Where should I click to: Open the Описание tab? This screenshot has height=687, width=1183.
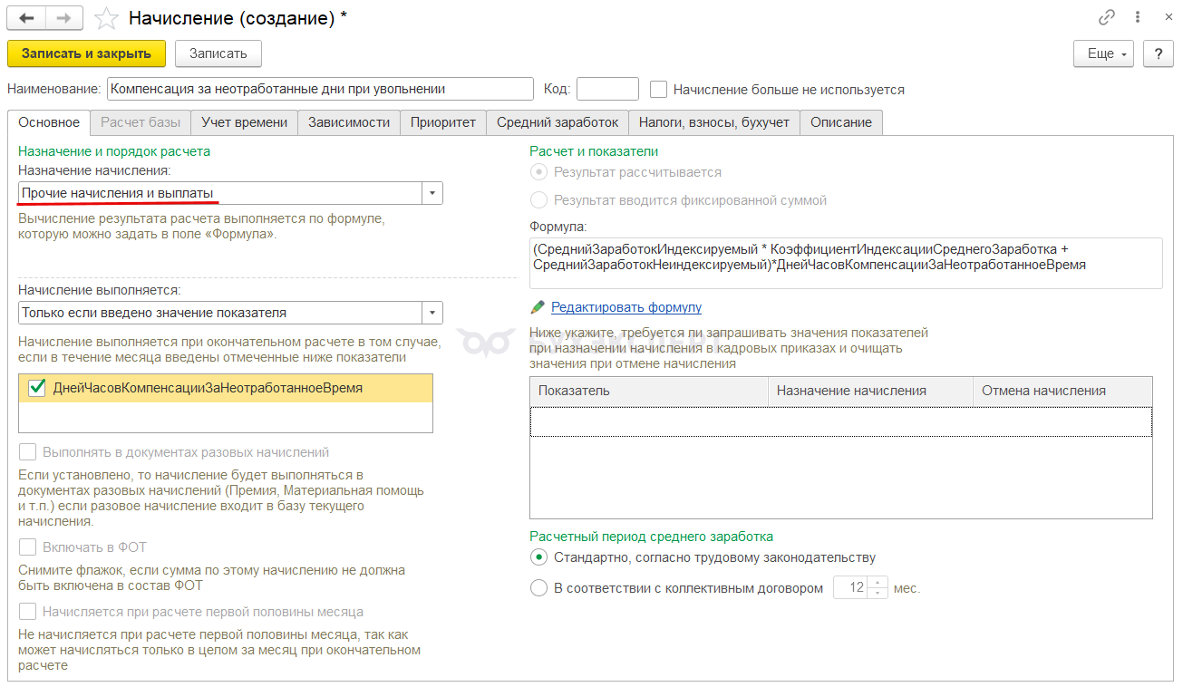point(841,122)
